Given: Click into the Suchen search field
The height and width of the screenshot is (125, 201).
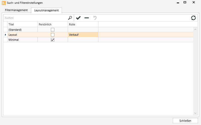Looking at the screenshot, I should (x=35, y=18).
